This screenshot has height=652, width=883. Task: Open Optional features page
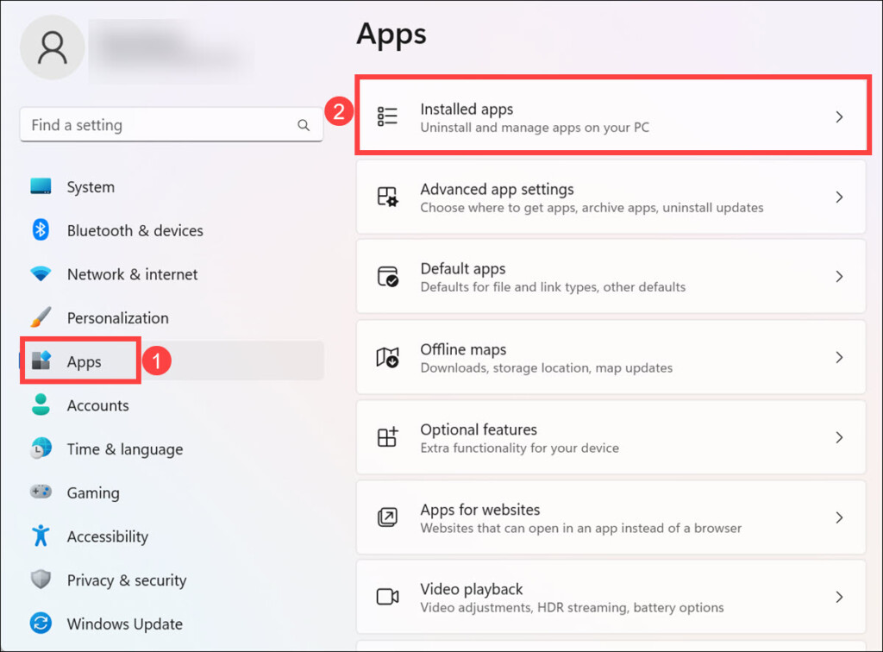[x=610, y=437]
